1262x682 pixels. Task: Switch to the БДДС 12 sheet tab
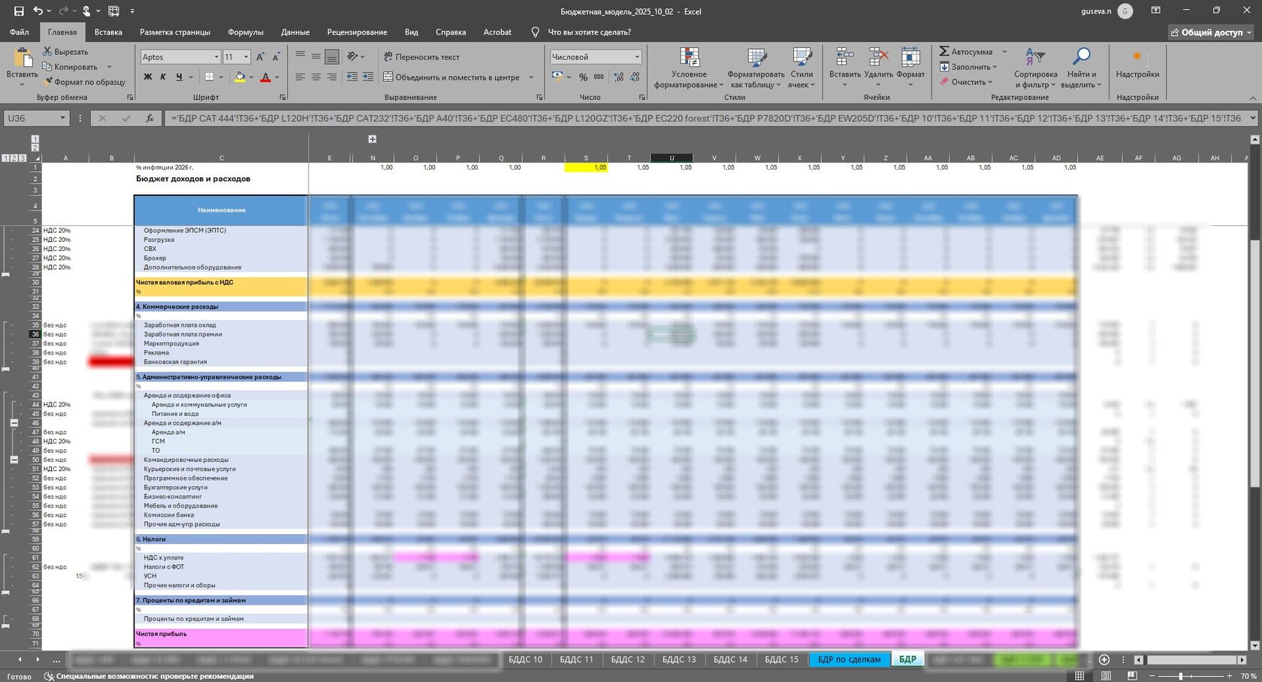pos(627,659)
